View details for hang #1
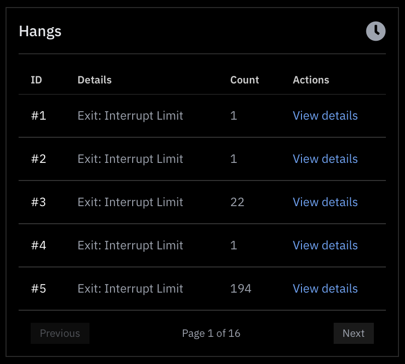 pos(325,116)
